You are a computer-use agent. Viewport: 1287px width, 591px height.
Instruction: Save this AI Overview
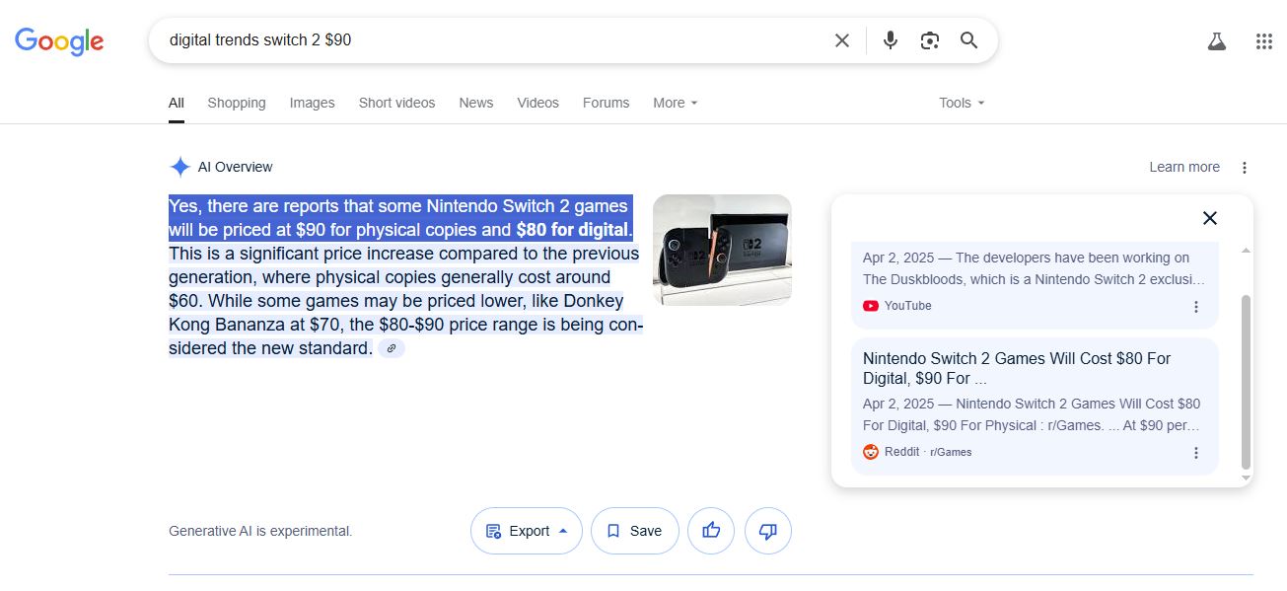click(634, 531)
